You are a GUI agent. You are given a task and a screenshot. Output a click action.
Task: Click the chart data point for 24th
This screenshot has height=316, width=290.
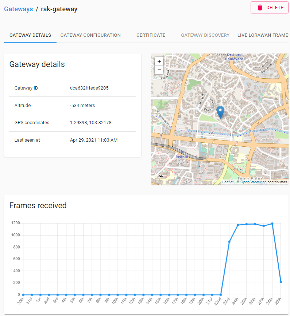coord(238,225)
